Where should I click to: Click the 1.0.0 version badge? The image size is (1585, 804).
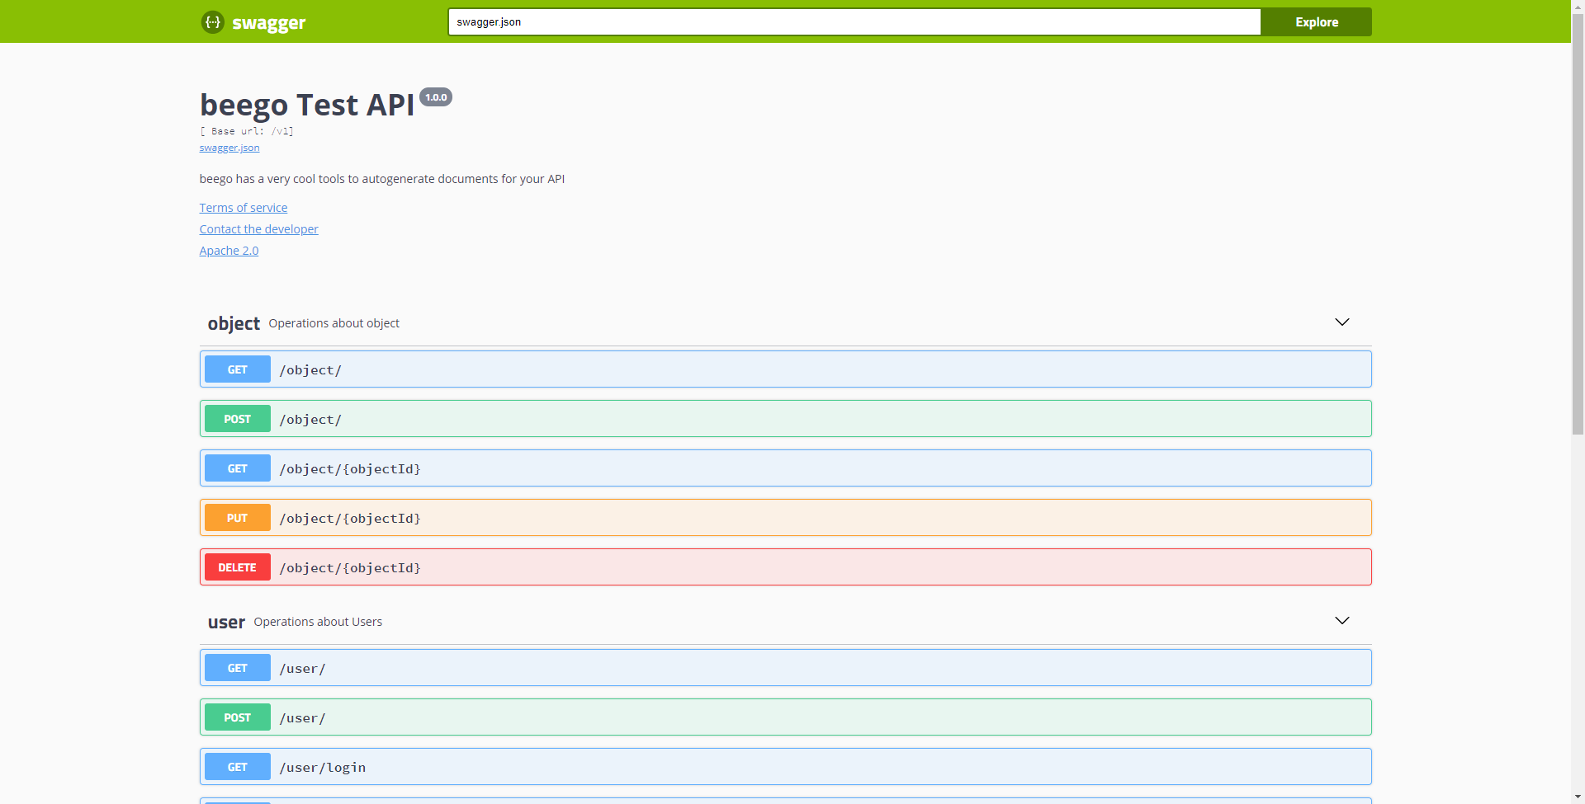436,97
